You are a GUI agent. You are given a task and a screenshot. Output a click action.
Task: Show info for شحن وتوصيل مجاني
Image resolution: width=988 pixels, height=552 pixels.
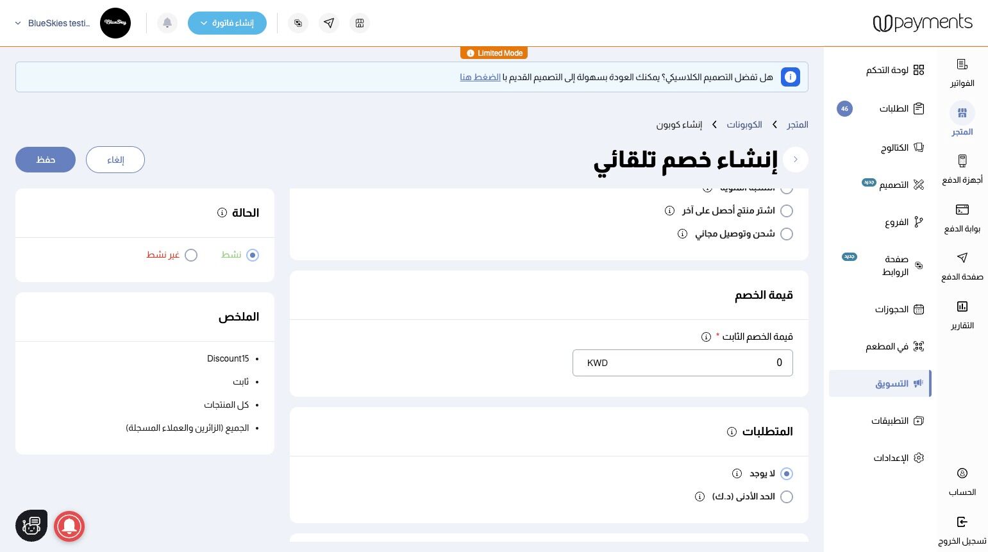click(x=683, y=233)
